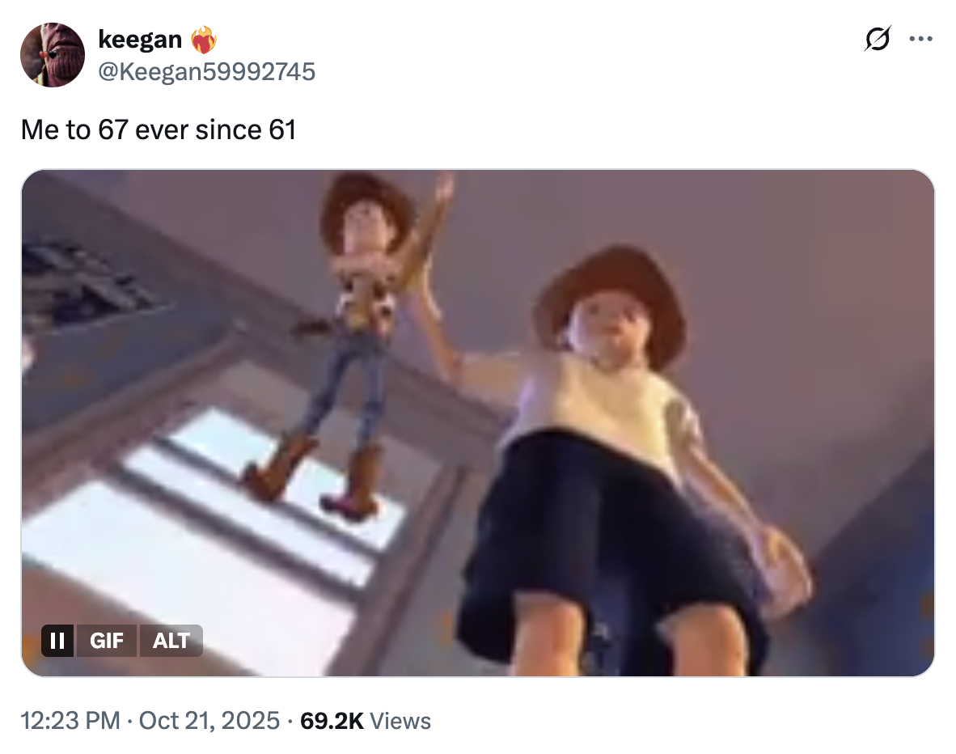Show the ALT image description

pyautogui.click(x=171, y=641)
